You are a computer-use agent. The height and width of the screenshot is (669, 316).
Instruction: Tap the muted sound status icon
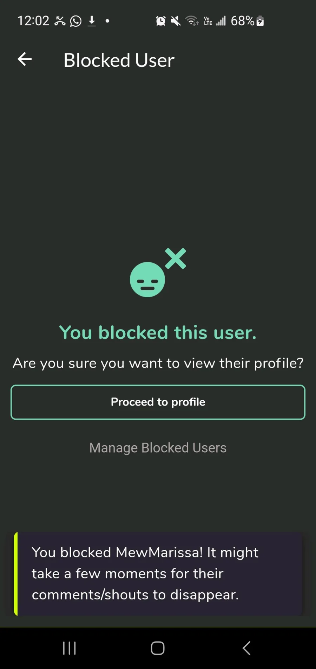[x=176, y=21]
